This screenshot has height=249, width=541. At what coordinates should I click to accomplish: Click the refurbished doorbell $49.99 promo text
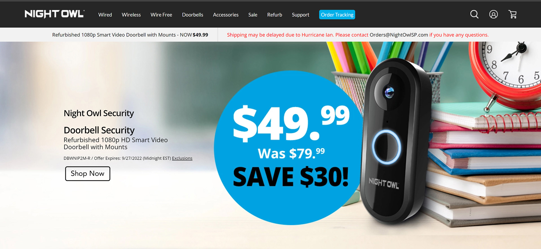coord(130,35)
